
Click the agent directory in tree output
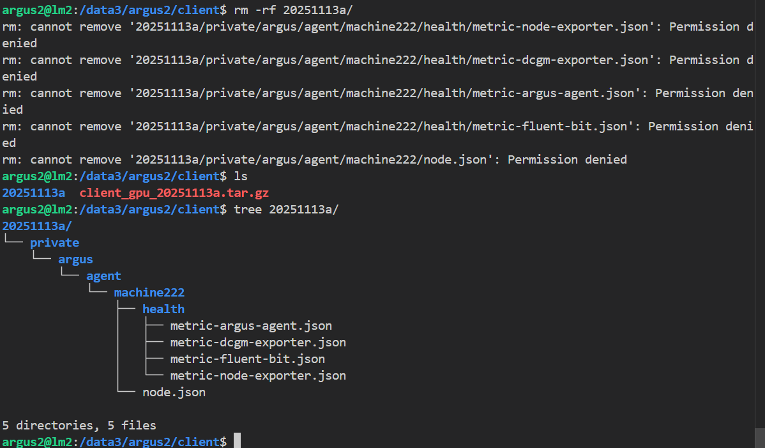[103, 276]
